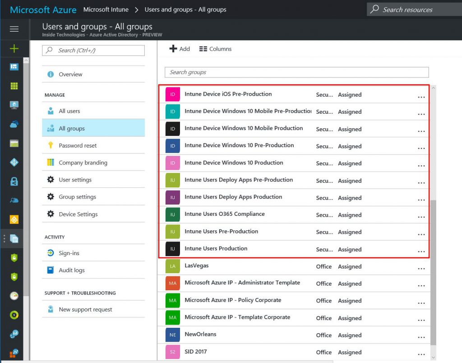This screenshot has width=462, height=363.
Task: Select All groups menu item
Action: [93, 128]
